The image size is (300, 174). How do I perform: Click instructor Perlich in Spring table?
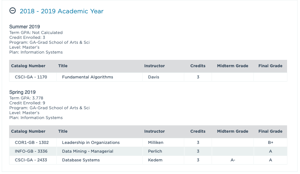coord(155,151)
